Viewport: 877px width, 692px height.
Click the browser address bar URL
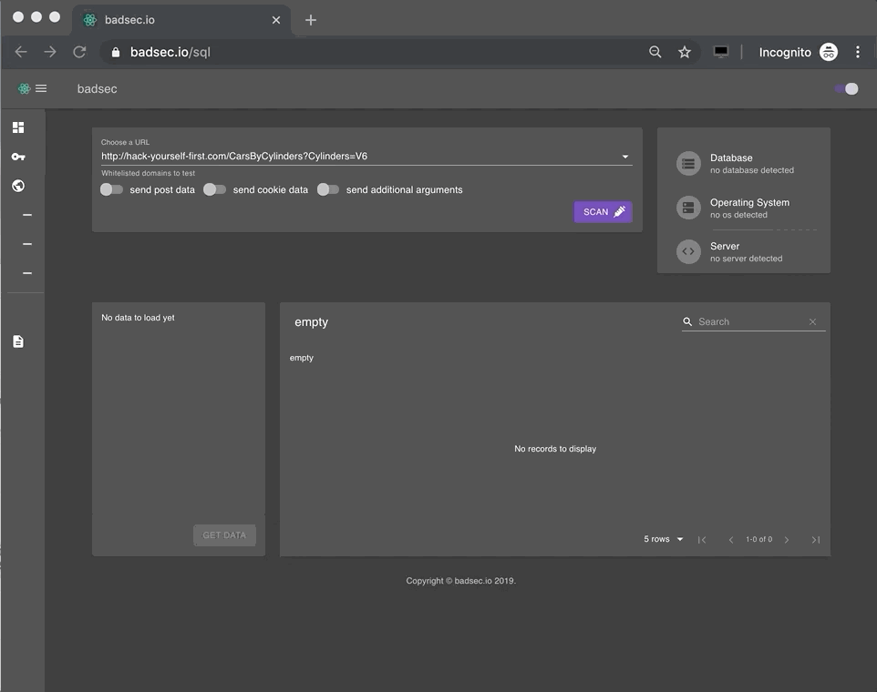tap(170, 52)
